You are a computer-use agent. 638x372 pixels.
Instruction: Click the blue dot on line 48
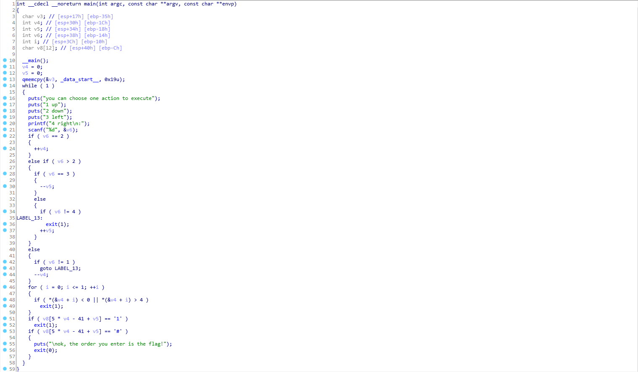click(x=5, y=299)
